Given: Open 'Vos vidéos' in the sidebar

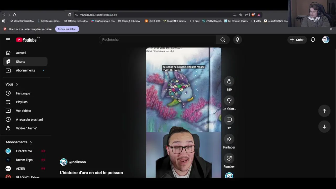Looking at the screenshot, I should click(25, 111).
